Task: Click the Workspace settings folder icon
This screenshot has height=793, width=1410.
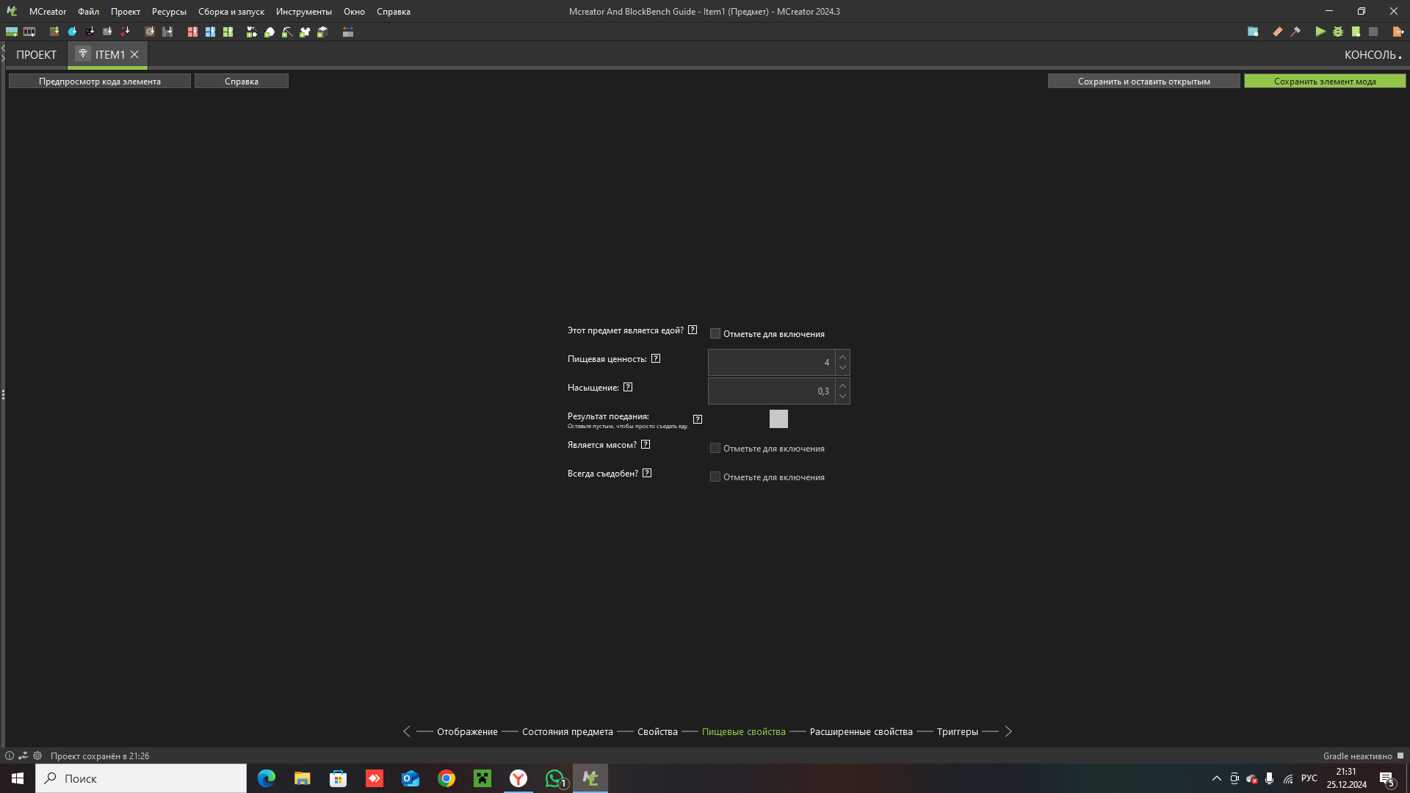Action: 1254,32
